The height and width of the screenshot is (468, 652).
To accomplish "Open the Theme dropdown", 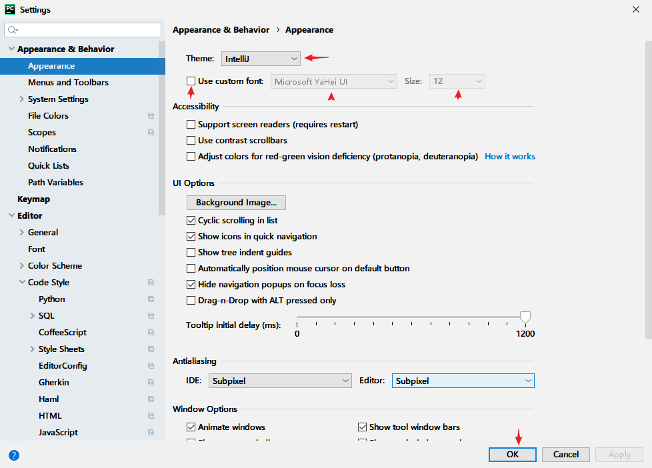I will (261, 59).
